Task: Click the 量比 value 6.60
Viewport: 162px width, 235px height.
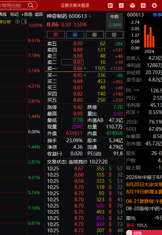Action: click(118, 114)
